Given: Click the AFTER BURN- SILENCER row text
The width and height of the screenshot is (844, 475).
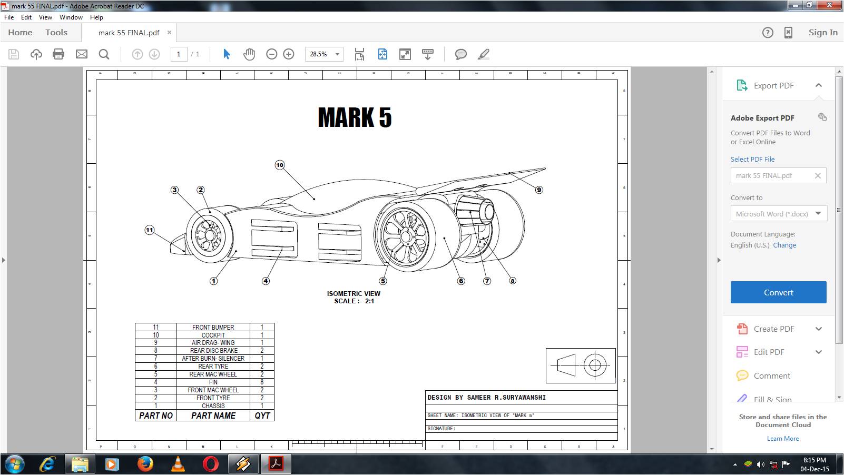Looking at the screenshot, I should point(213,358).
